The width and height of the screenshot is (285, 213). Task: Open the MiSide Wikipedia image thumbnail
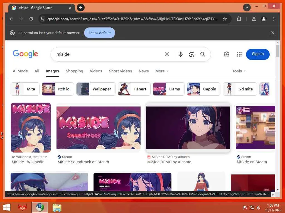coord(31,128)
